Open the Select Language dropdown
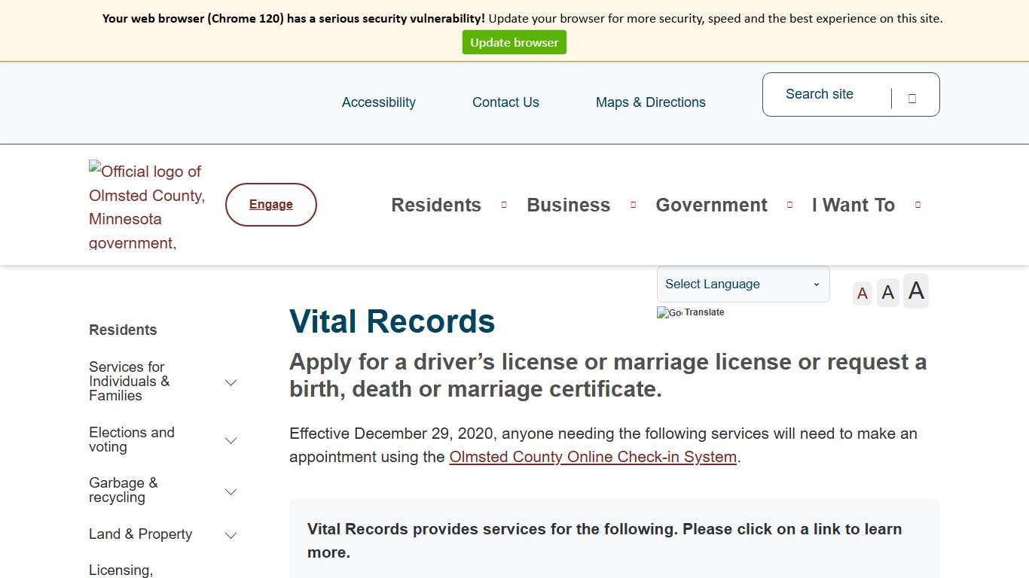Screen dimensions: 1029x578 (742, 284)
